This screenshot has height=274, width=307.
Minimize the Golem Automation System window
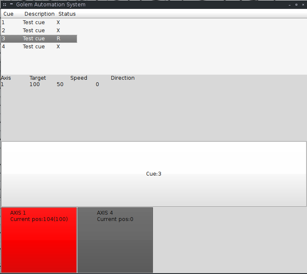(290, 5)
